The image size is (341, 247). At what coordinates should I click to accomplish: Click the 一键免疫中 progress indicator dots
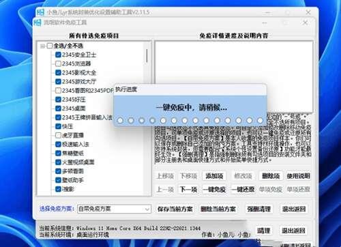[190, 120]
